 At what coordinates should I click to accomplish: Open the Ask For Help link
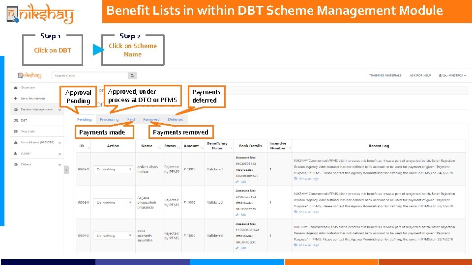(x=420, y=76)
